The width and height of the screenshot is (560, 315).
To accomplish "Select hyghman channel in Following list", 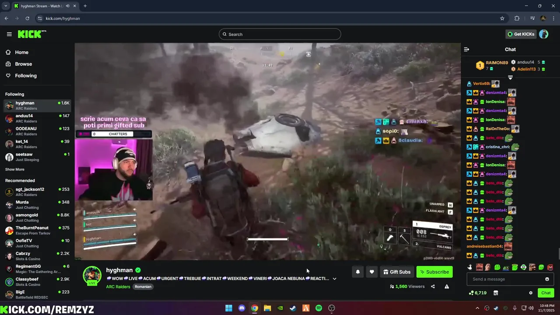I will [x=37, y=105].
